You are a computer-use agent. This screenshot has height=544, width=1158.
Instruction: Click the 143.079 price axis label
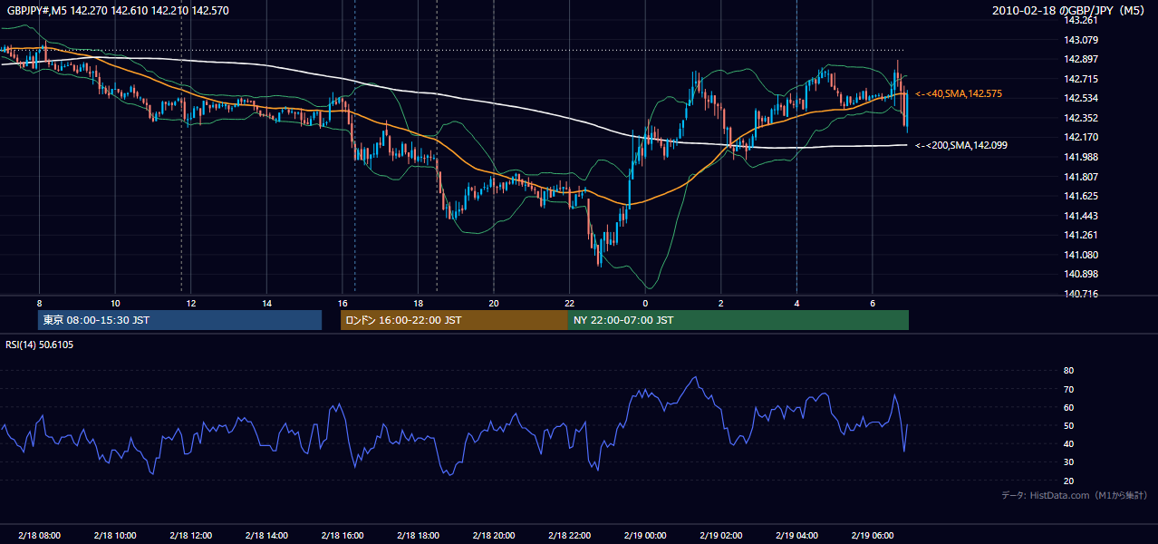tap(1080, 40)
